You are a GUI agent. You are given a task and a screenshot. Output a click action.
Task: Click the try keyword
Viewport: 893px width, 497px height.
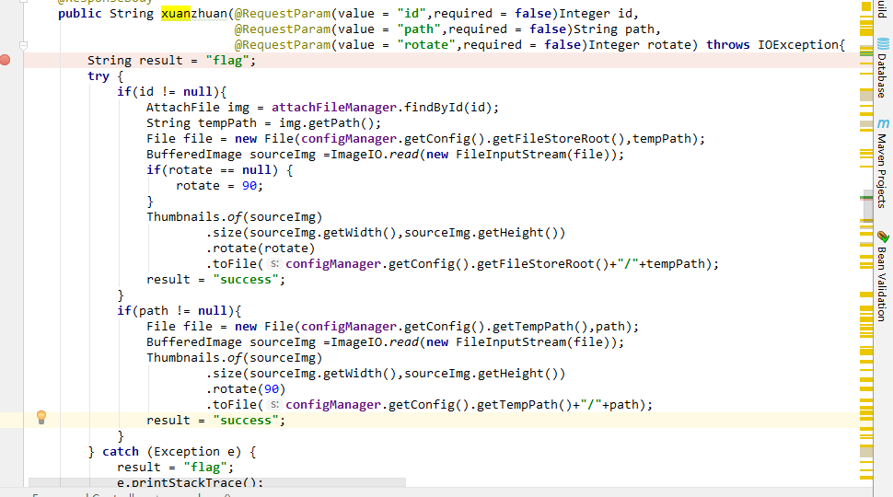pyautogui.click(x=99, y=75)
